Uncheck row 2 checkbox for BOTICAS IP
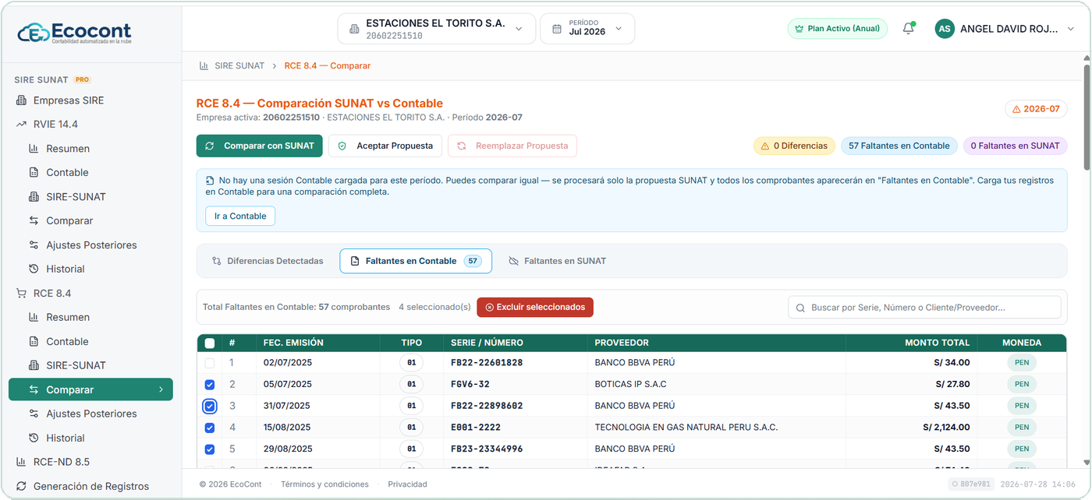The image size is (1092, 500). (210, 385)
